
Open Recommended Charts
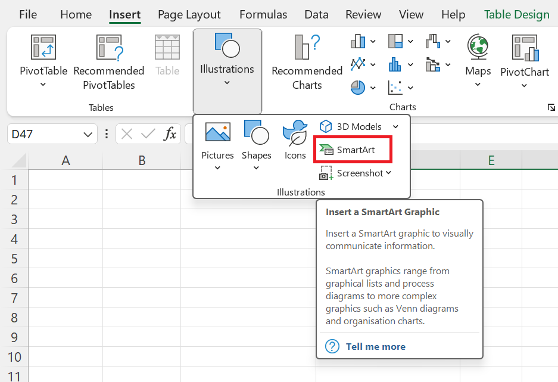307,63
